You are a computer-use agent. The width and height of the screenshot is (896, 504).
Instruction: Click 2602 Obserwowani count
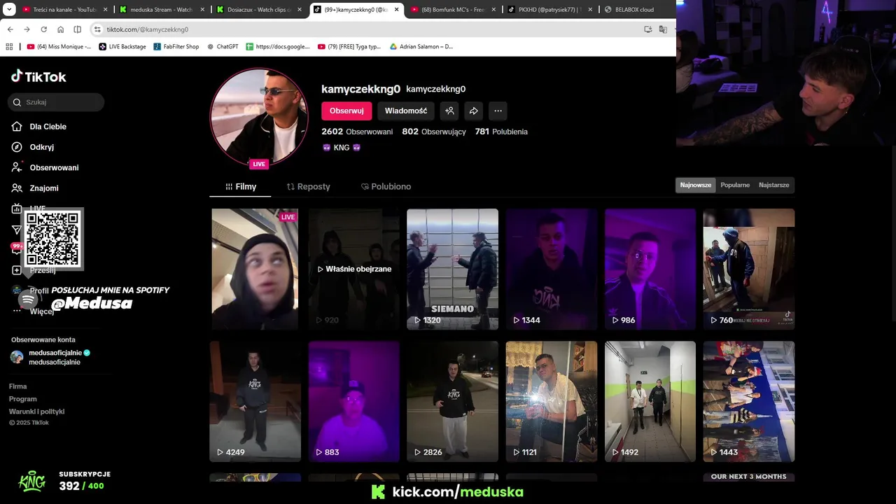click(x=357, y=132)
